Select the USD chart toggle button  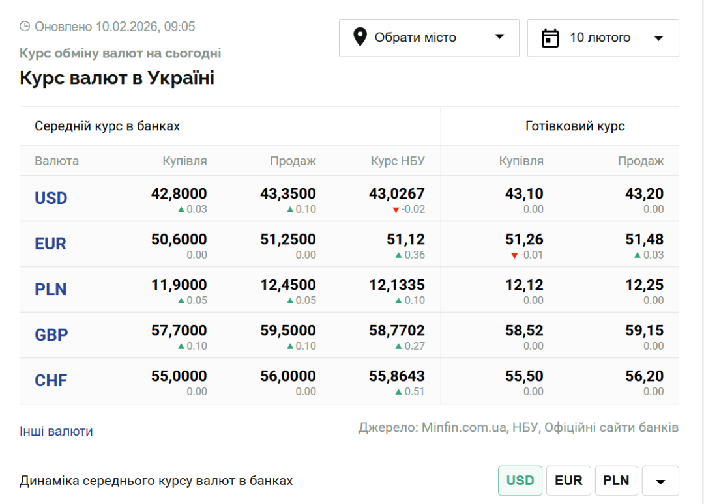pyautogui.click(x=520, y=481)
